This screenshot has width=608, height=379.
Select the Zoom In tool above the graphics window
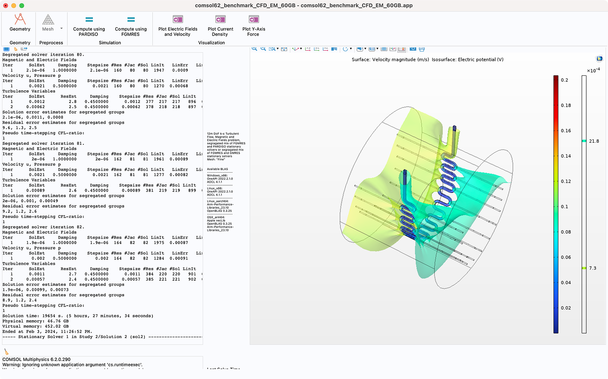click(254, 49)
